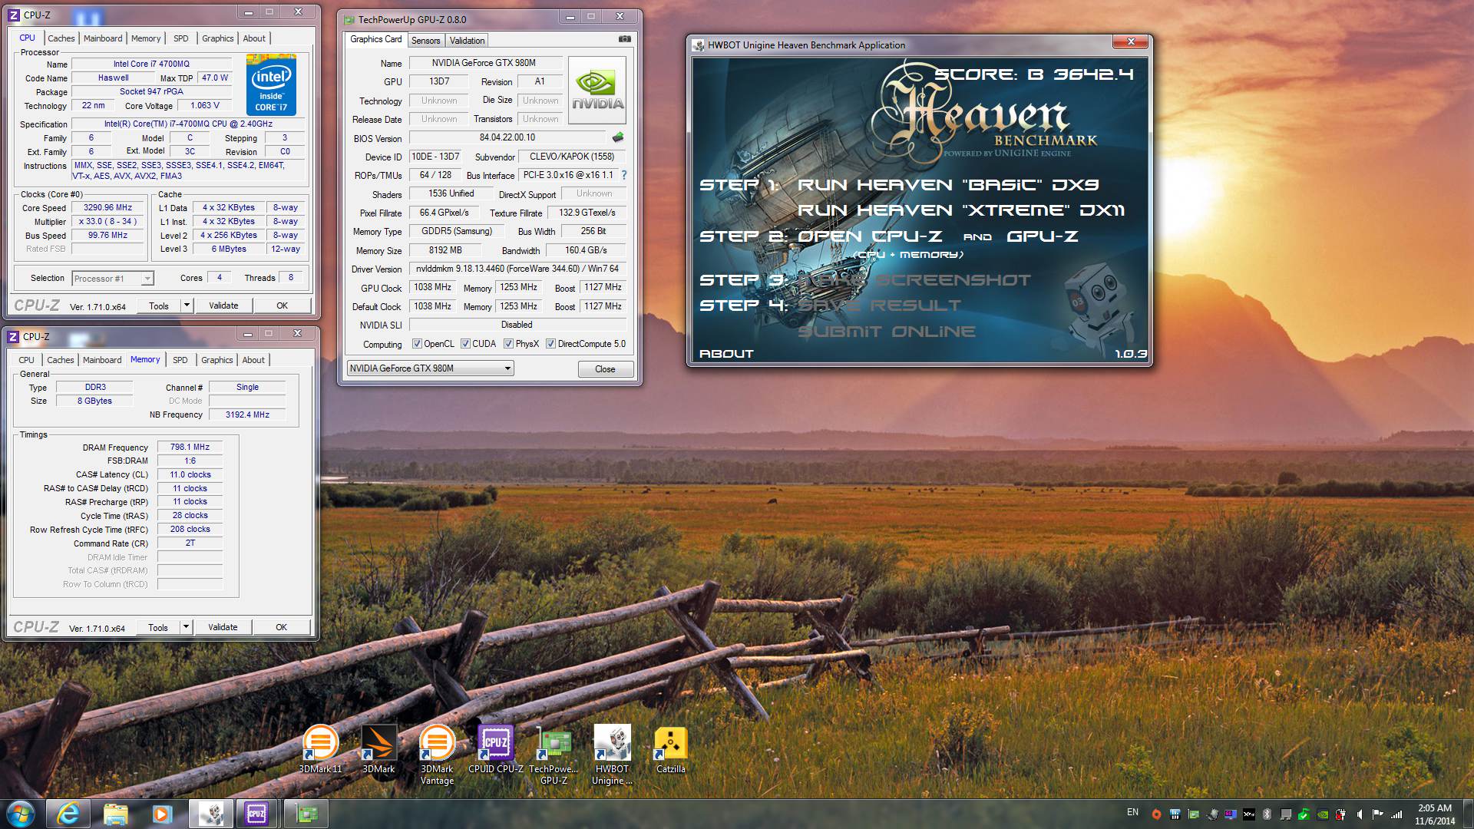Click the DRAM Frequency value 798.1 MHz
1474x829 pixels.
(x=190, y=447)
